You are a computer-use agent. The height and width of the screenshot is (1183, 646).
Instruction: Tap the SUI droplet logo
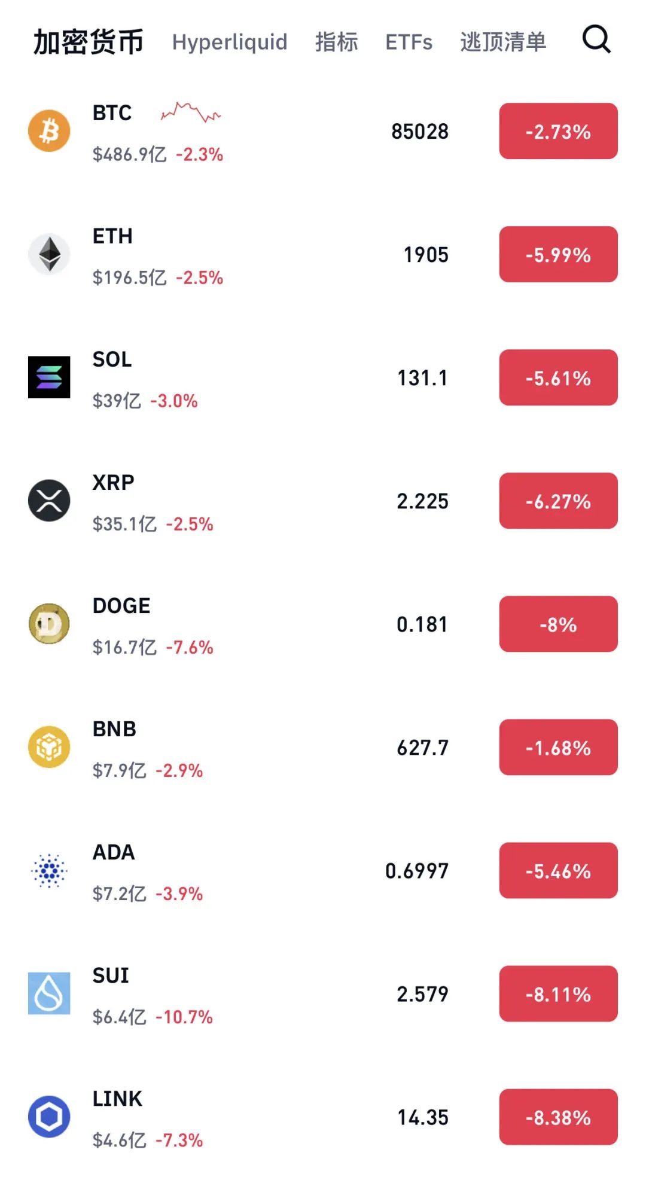pos(49,993)
